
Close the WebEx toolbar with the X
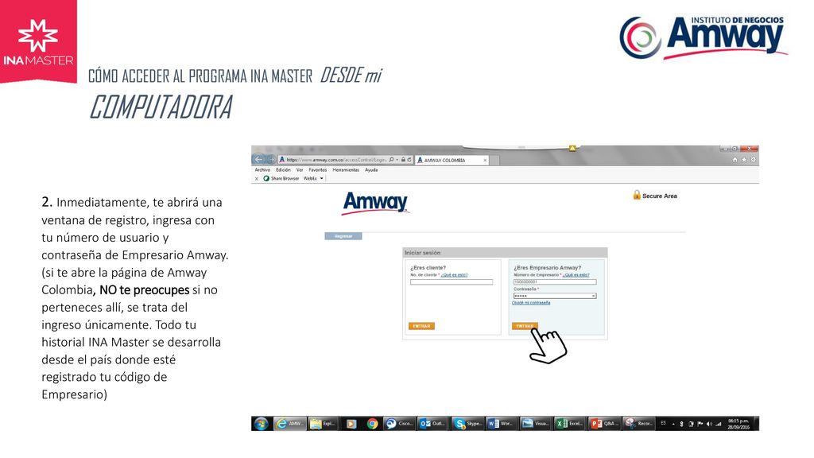click(257, 179)
